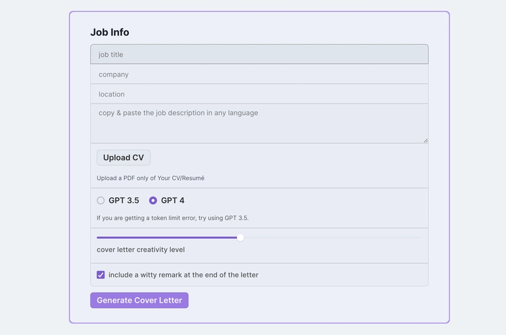Viewport: 506px width, 335px height.
Task: Click the creativity slider white thumb
Action: [240, 238]
